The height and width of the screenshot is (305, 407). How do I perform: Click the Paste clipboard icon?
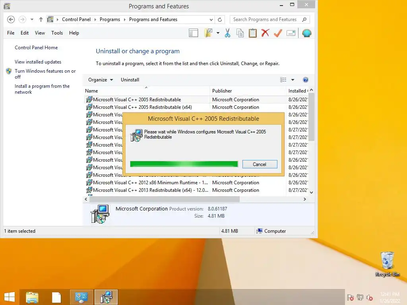pos(252,33)
